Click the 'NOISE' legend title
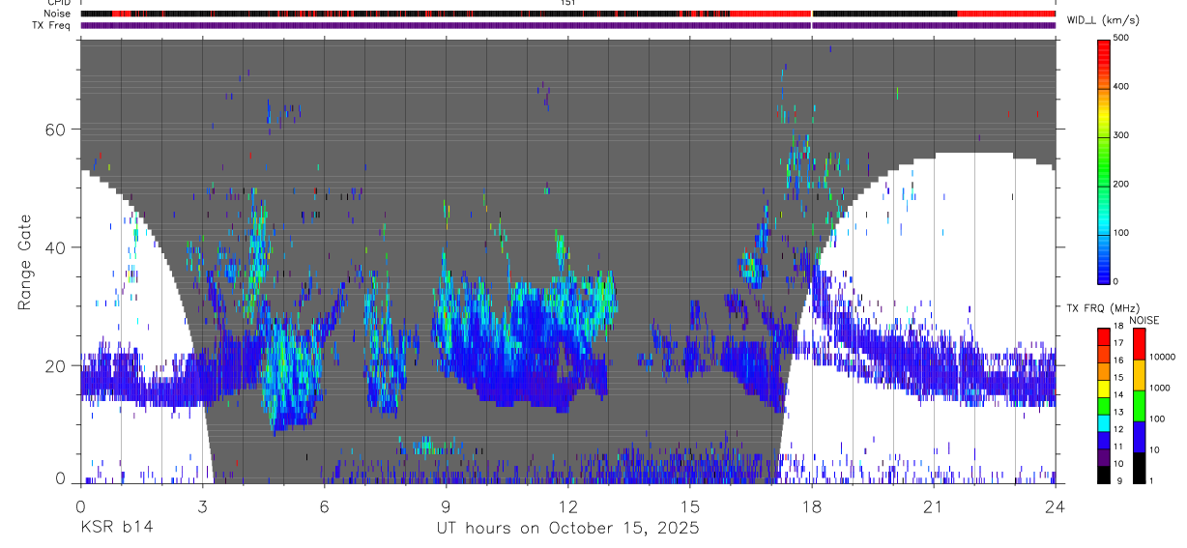1187x548 pixels. (1144, 319)
